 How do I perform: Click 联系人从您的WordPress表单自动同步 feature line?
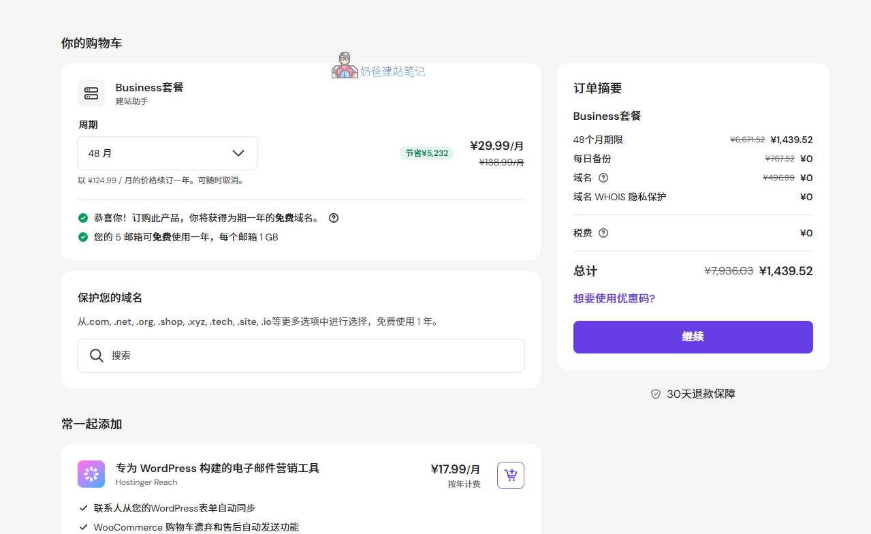pos(175,508)
